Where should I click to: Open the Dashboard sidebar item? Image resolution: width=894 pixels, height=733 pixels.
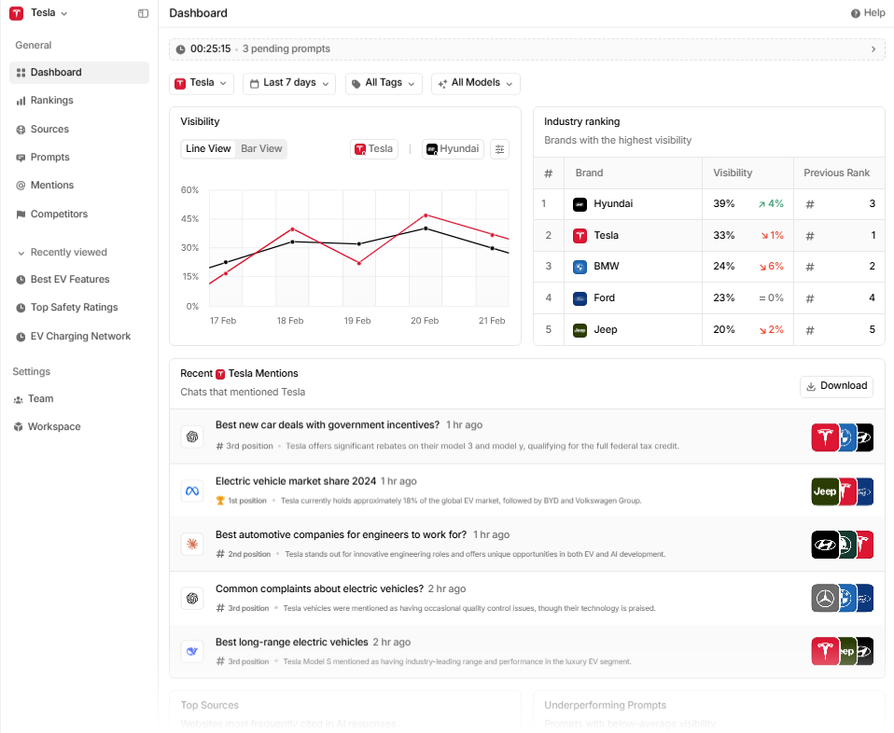[79, 73]
